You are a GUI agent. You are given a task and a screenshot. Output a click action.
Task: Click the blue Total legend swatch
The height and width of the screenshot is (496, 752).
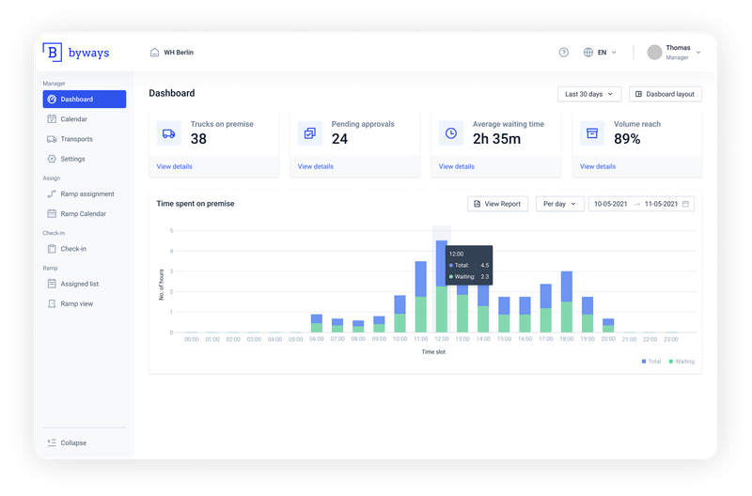pyautogui.click(x=644, y=362)
